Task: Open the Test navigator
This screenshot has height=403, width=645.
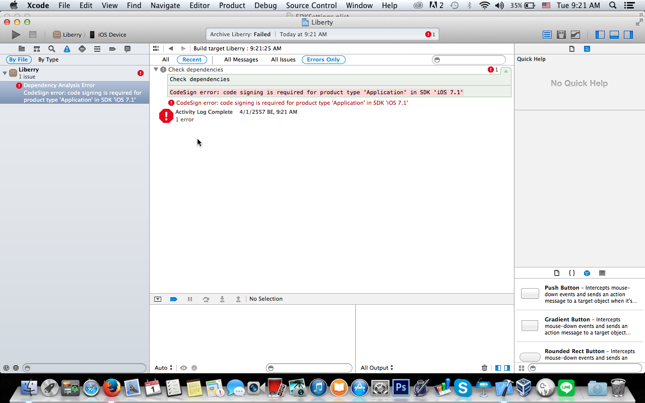Action: tap(82, 49)
